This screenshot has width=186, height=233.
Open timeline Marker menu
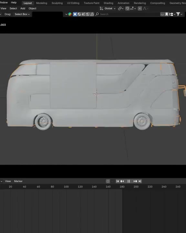coord(18,181)
